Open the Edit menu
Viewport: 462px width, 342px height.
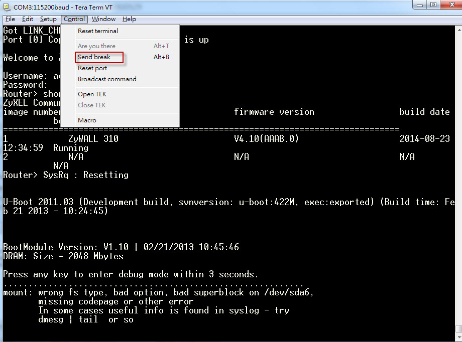pos(27,19)
